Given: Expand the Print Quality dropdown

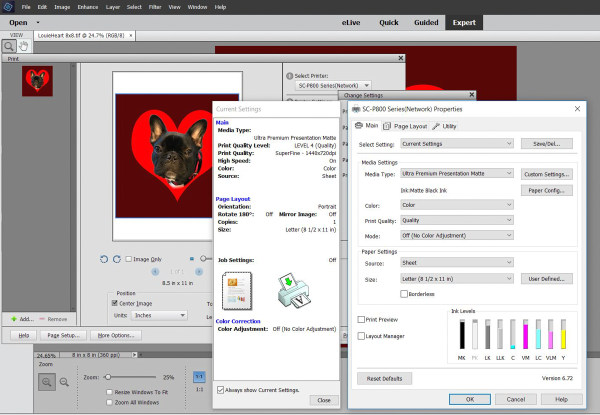Looking at the screenshot, I should [x=457, y=220].
